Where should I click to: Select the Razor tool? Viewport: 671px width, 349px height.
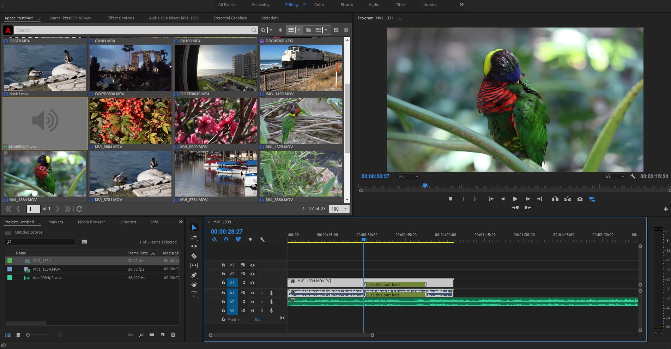coord(194,256)
